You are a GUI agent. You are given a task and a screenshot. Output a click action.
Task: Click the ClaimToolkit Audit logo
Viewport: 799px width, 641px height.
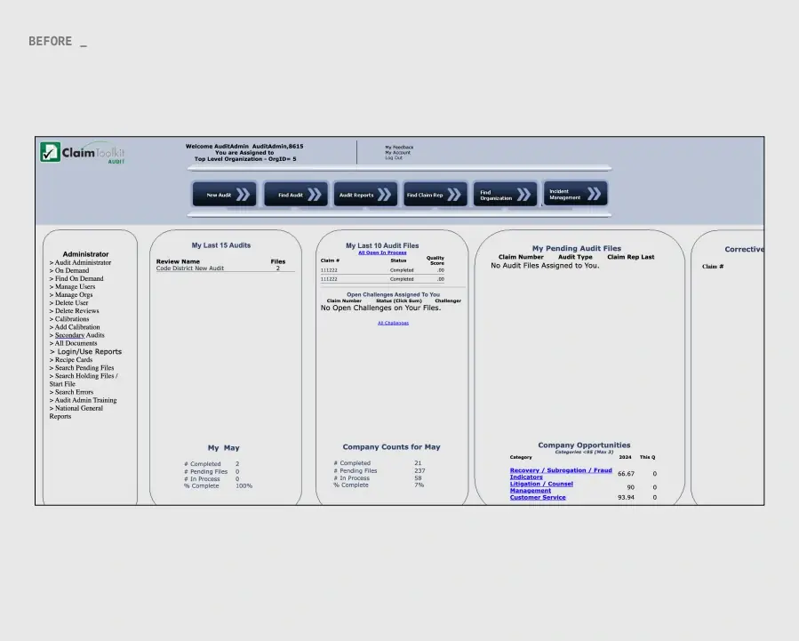click(x=83, y=152)
